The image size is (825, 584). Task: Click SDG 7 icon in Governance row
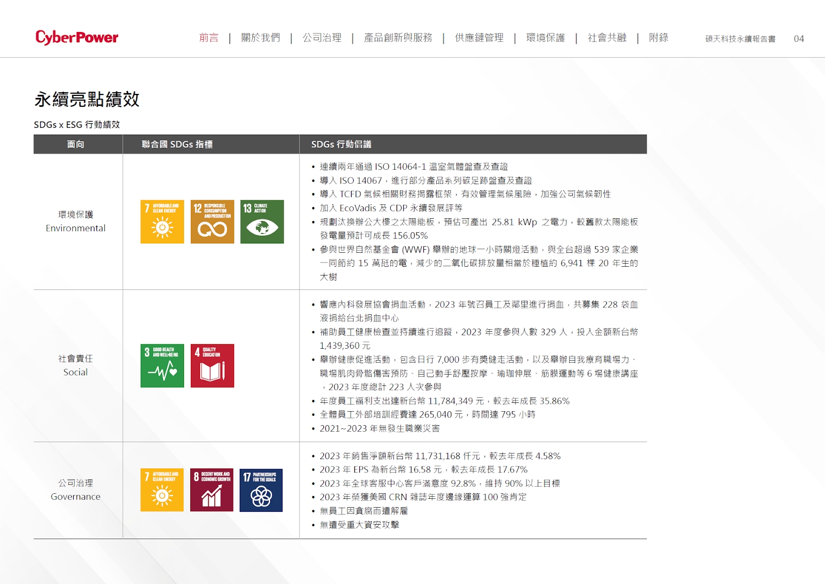162,490
